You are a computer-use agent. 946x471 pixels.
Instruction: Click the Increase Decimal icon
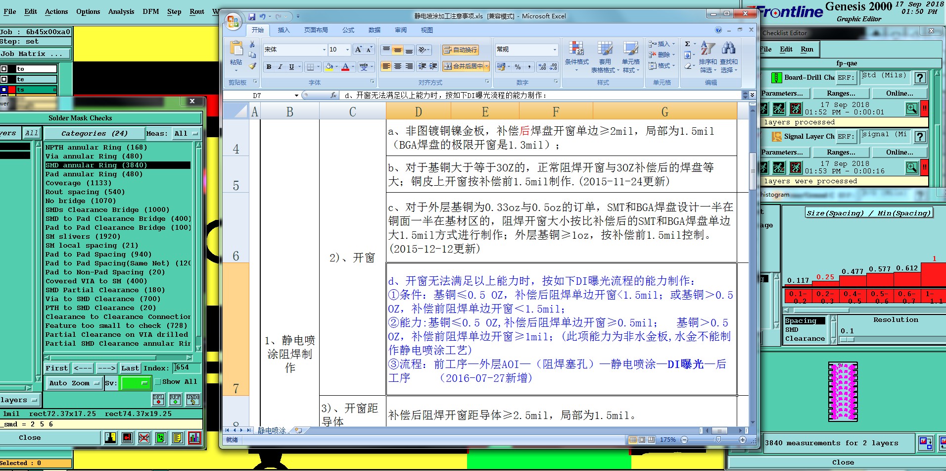(542, 67)
